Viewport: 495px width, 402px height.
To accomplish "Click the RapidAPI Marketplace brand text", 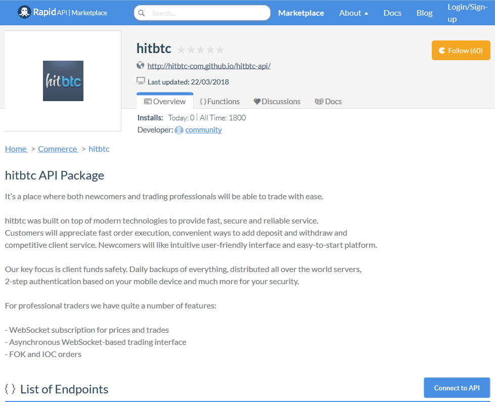I will [70, 12].
